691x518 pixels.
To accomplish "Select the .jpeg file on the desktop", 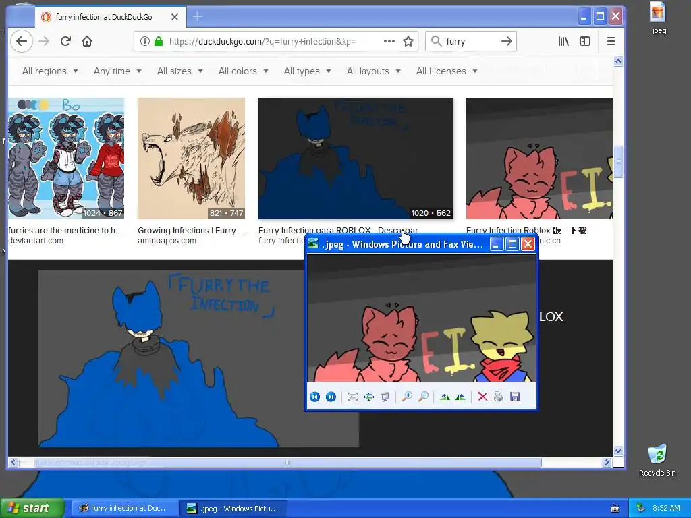I will [657, 18].
